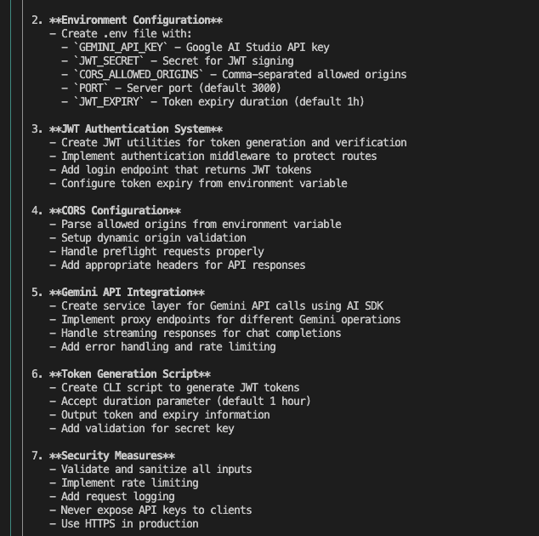Click the Add request logging line
Screen dimensions: 539x536
pos(111,496)
